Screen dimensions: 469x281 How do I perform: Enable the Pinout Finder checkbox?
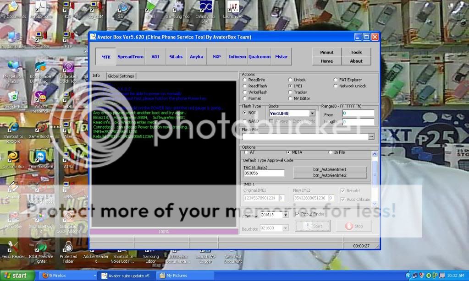point(297,214)
